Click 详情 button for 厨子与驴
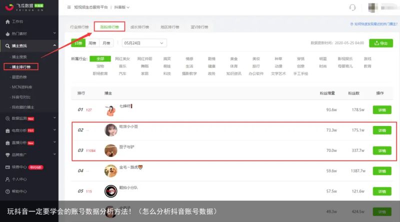Screen dimensions: 400x222 tap(382, 151)
